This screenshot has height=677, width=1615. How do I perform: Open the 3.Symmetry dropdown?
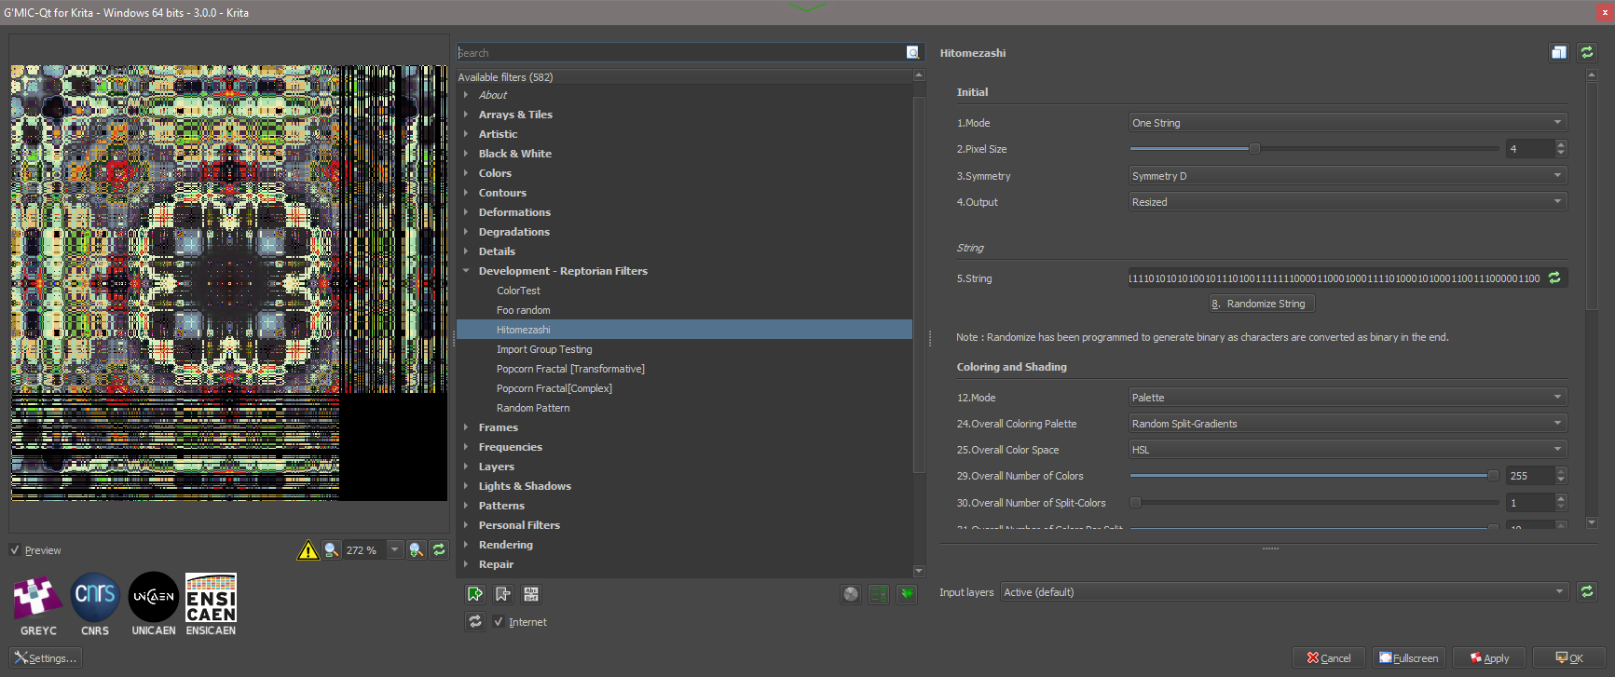coord(1347,176)
